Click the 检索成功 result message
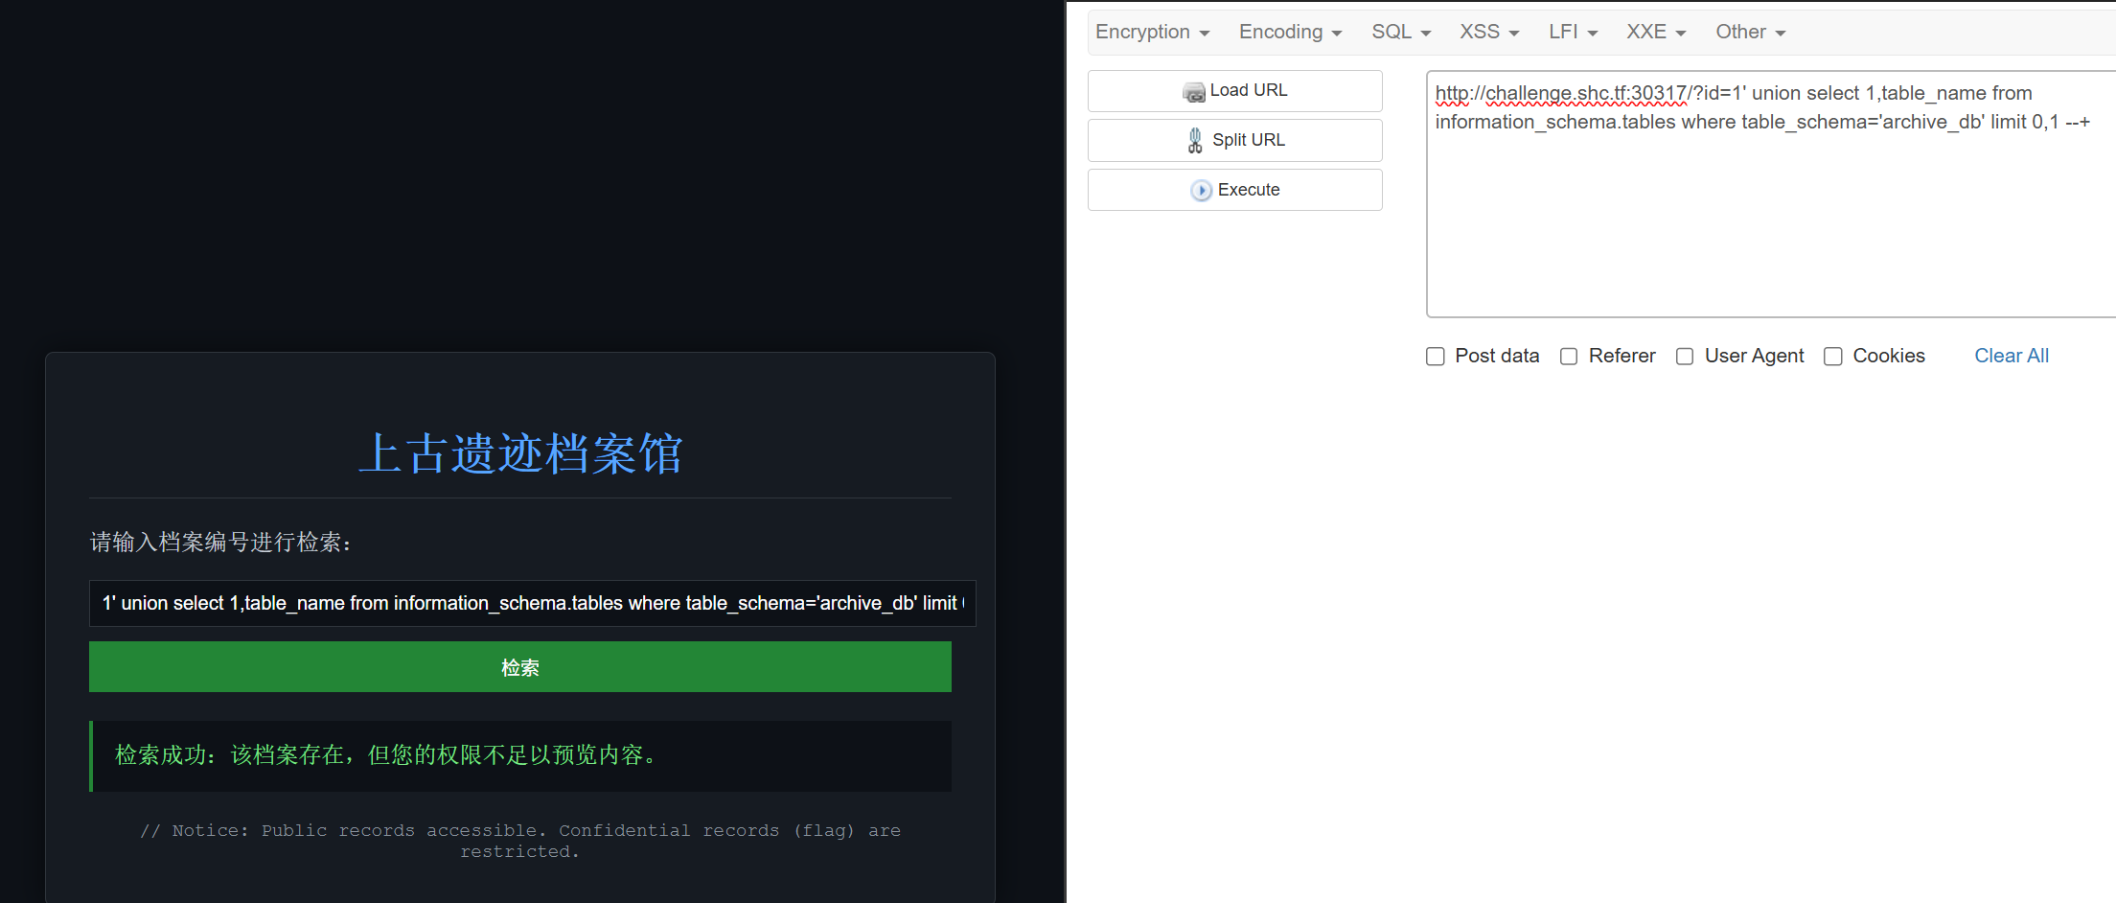This screenshot has height=903, width=2116. coord(521,755)
